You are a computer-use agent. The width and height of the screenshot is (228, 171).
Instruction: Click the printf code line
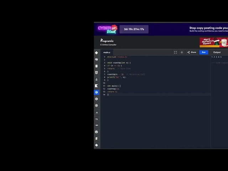(x=116, y=77)
